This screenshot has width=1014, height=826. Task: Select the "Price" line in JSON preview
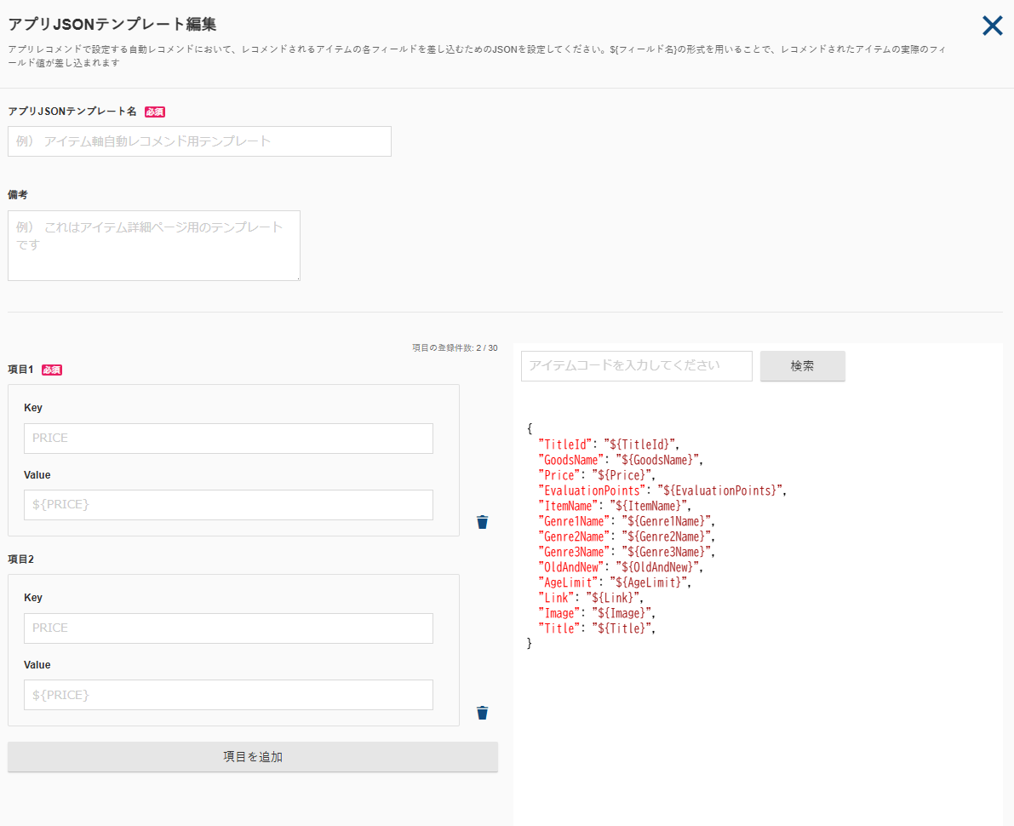pos(597,475)
